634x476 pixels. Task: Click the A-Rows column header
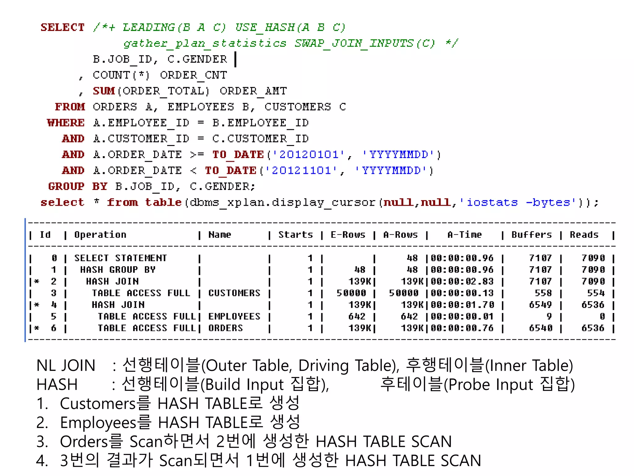[x=400, y=235]
